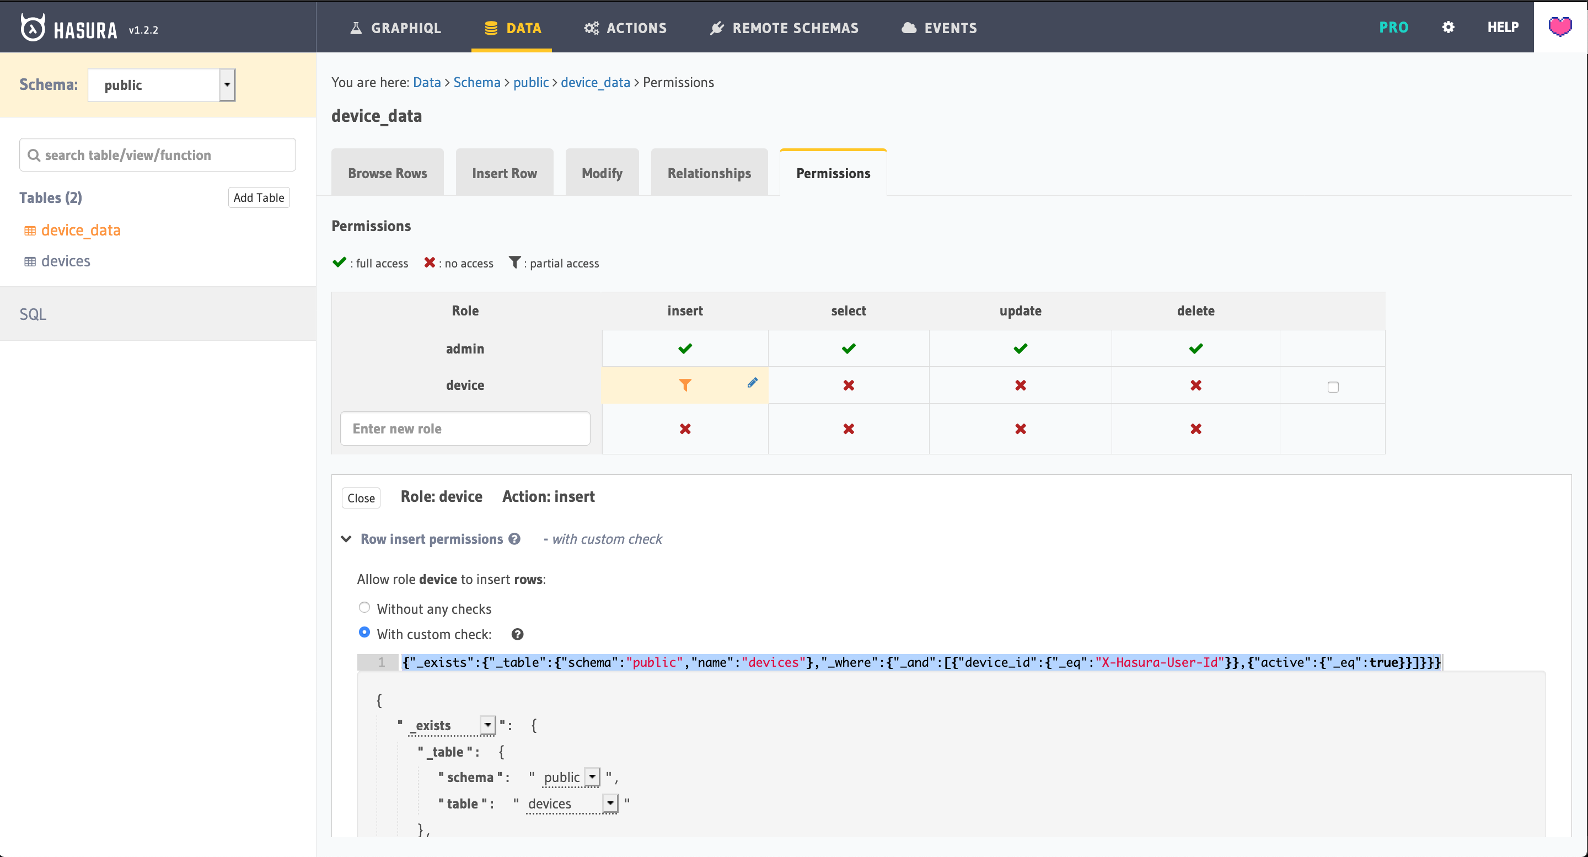The height and width of the screenshot is (857, 1588).
Task: Tick the checkbox in the device row
Action: 1333,387
